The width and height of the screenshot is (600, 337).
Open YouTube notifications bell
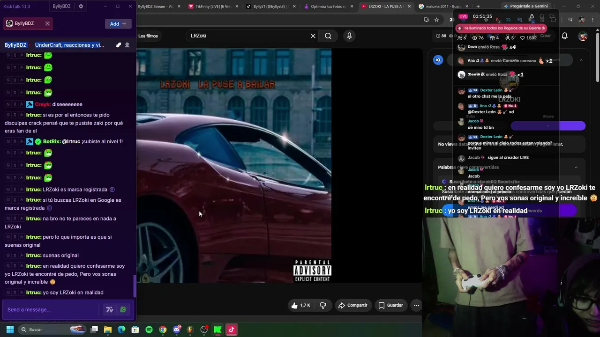point(565,36)
